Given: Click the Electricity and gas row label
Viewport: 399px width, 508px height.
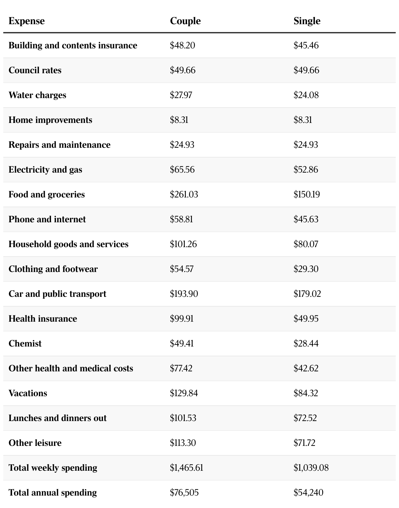Looking at the screenshot, I should click(45, 170).
